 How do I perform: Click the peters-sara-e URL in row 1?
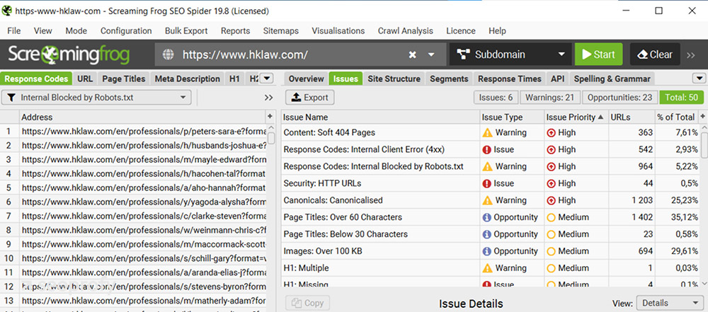point(144,132)
